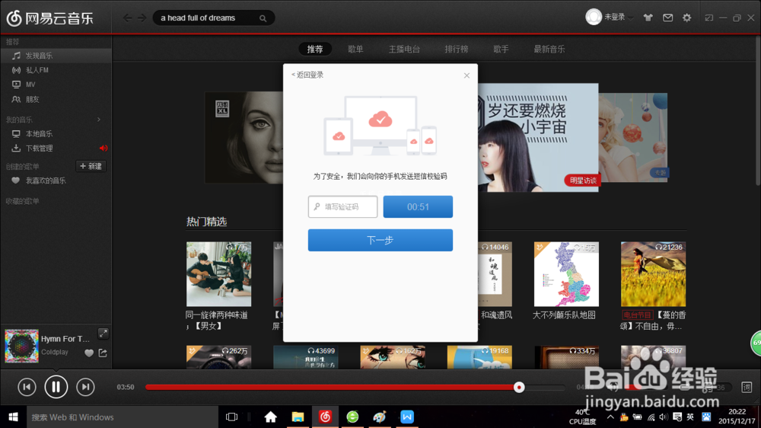Screen dimensions: 761x428
Task: Expand the 我的音乐 section arrow
Action: [x=99, y=120]
